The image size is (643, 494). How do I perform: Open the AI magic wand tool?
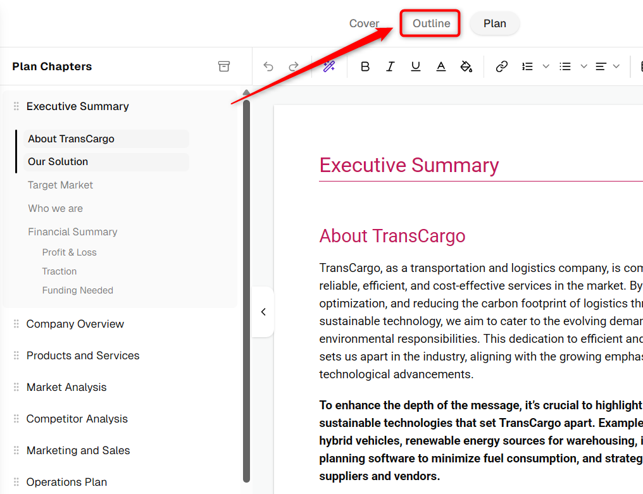(x=329, y=66)
